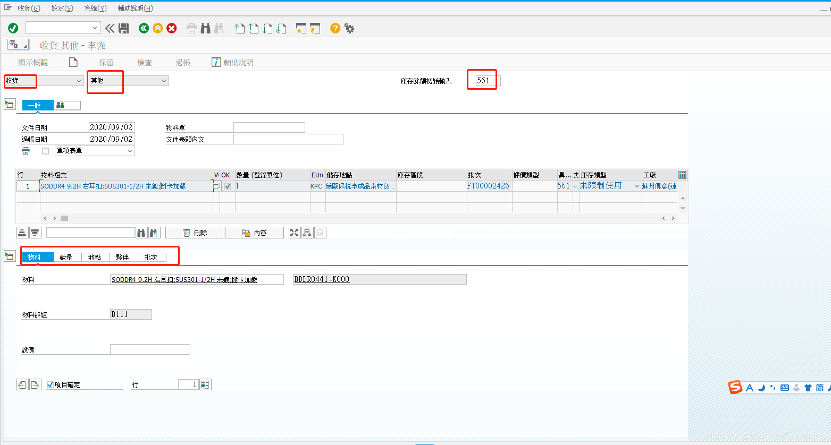Expand the 未限制使用 stock type dropdown
Screen dimensions: 831x445
637,186
